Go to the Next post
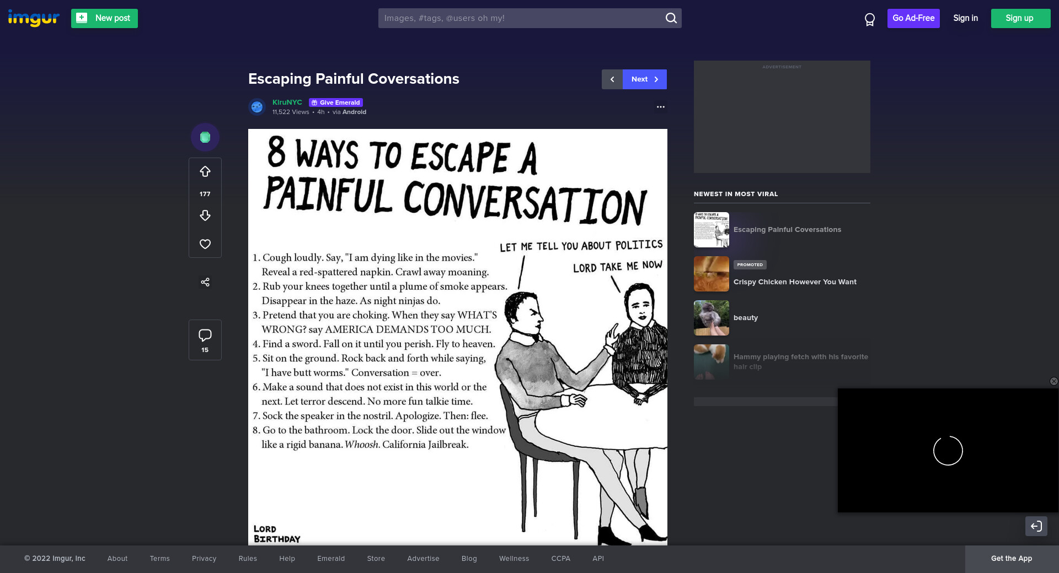This screenshot has height=573, width=1059. (x=644, y=79)
